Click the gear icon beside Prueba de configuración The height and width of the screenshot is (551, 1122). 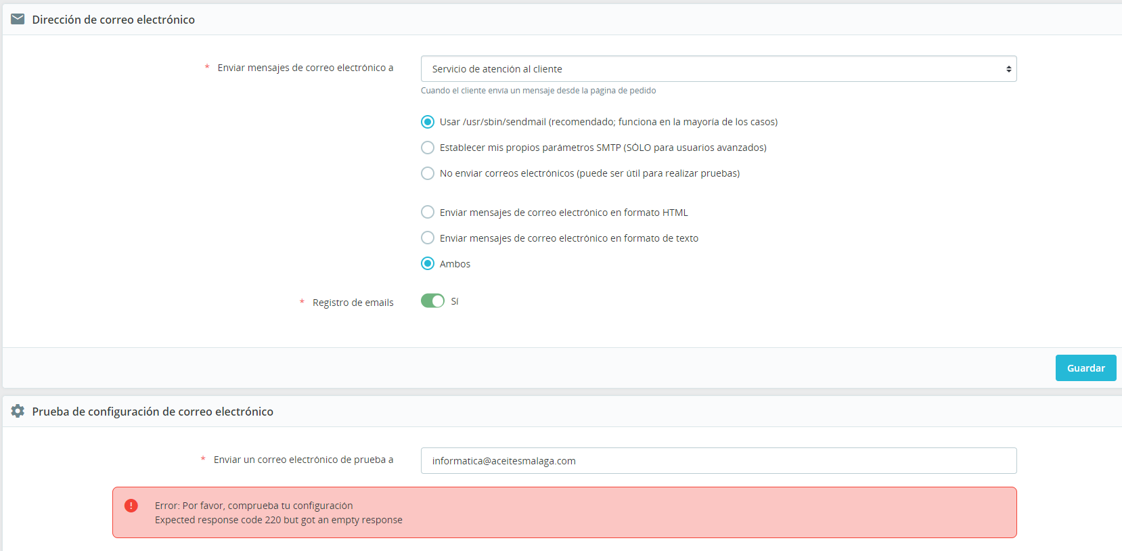[x=18, y=411]
